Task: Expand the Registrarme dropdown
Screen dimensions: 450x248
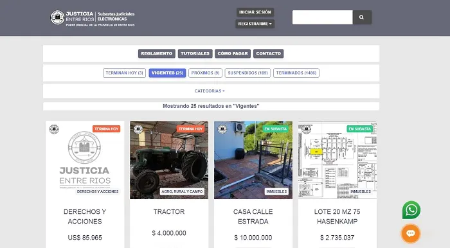Action: [x=255, y=24]
